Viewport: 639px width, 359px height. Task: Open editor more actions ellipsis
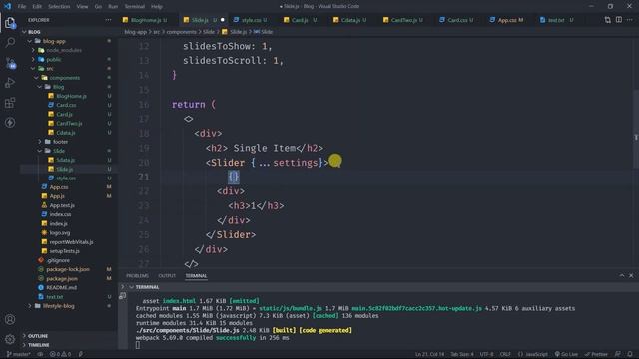tap(630, 20)
